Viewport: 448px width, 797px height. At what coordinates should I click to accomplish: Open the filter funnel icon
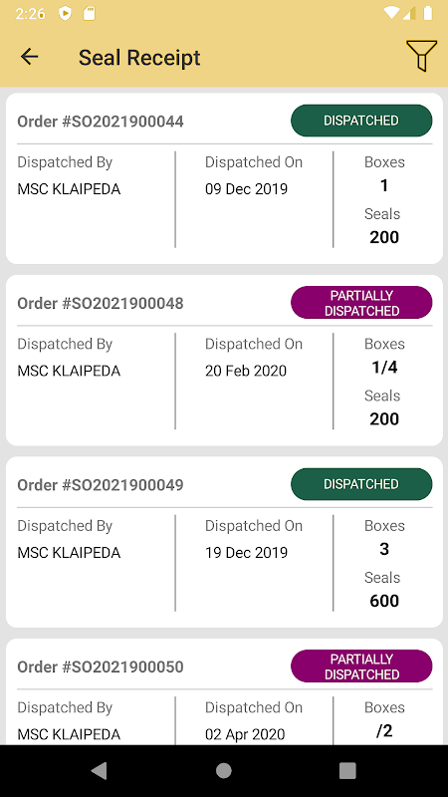[421, 56]
